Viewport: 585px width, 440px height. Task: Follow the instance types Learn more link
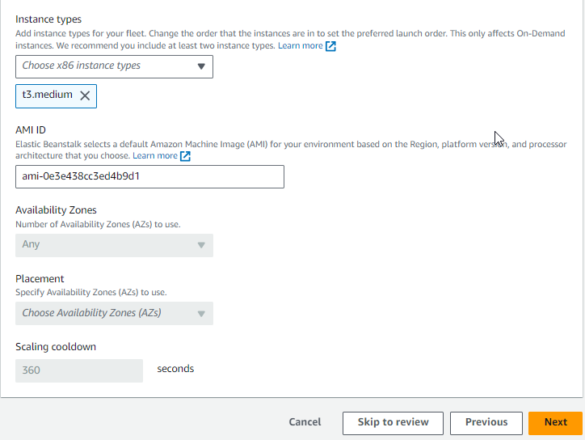301,45
